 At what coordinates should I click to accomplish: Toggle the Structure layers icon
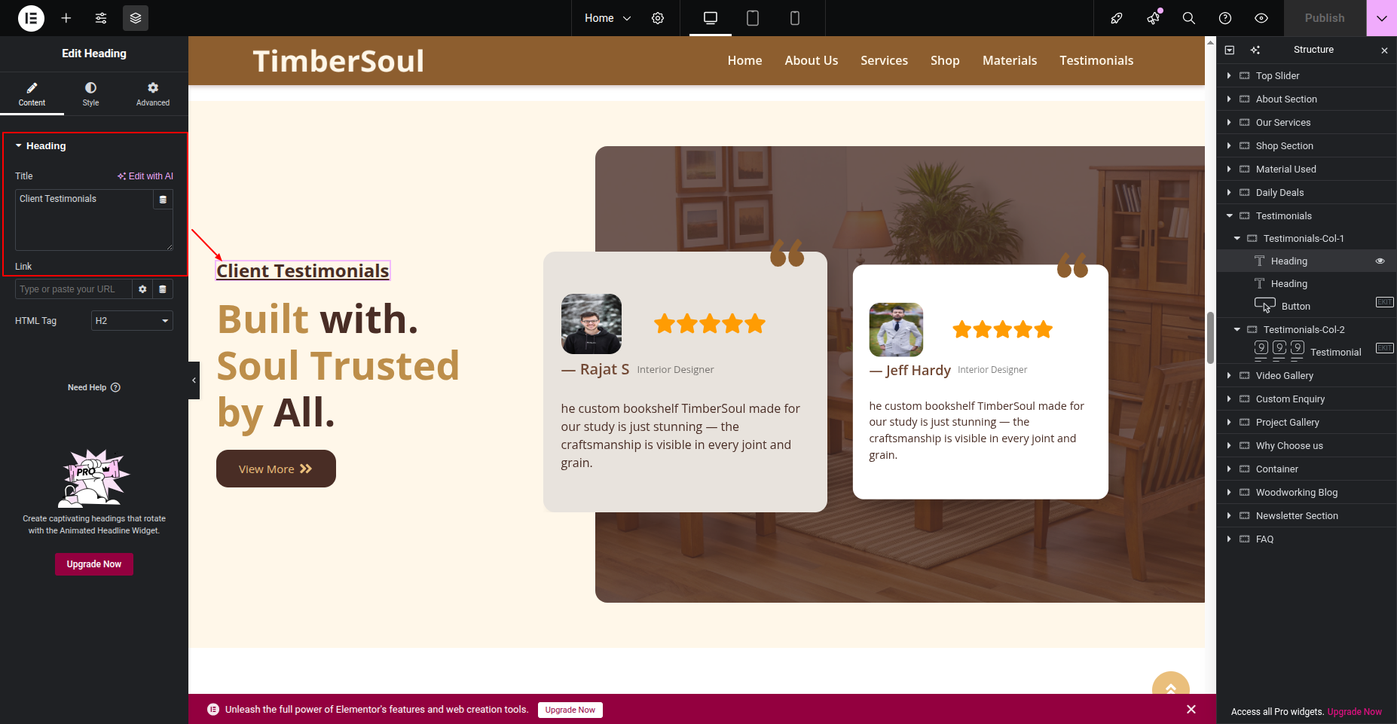136,18
